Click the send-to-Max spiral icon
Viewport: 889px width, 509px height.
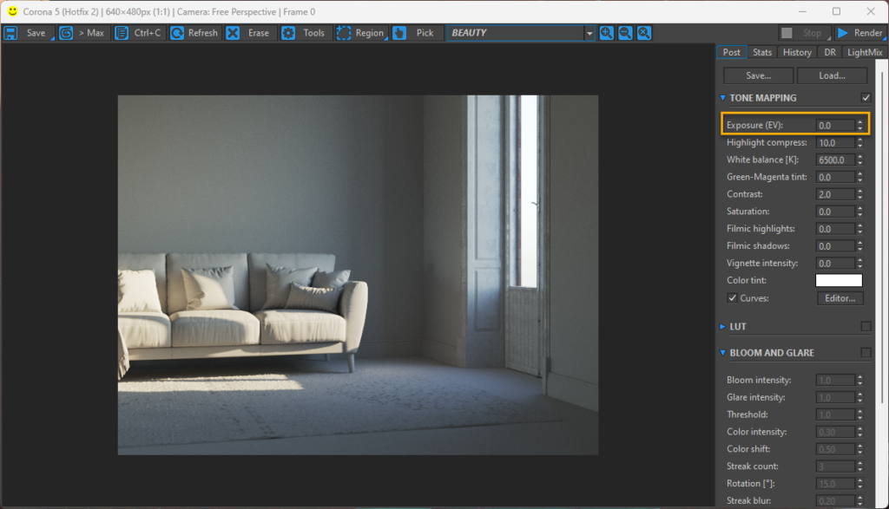tap(66, 33)
